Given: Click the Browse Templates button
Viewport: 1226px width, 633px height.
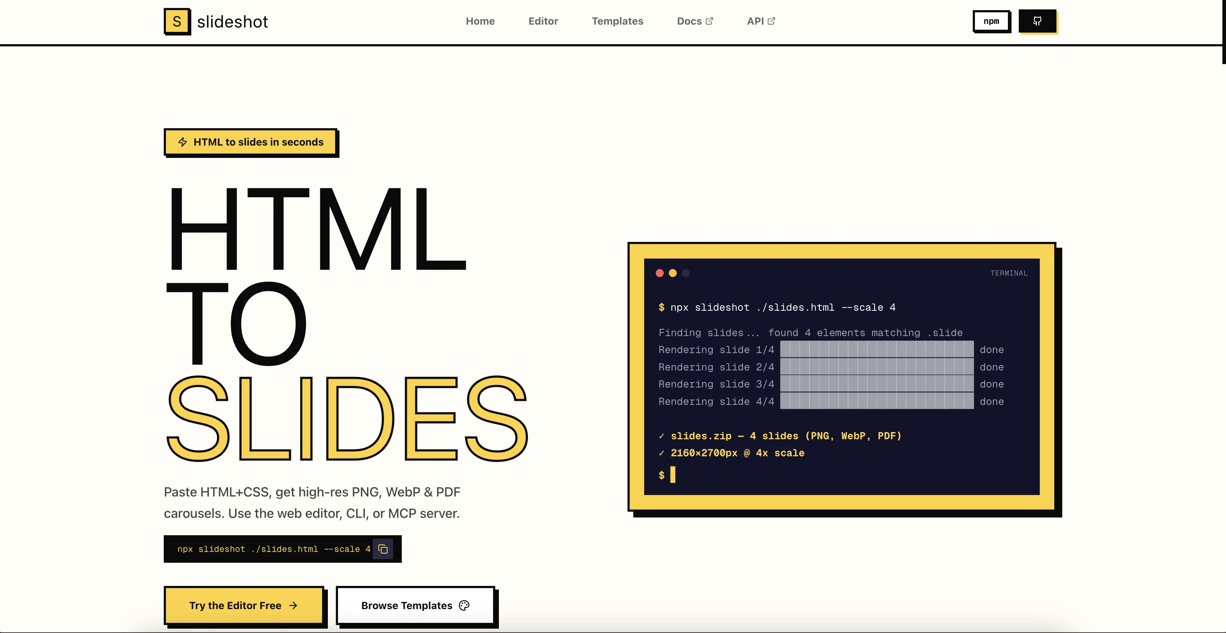Looking at the screenshot, I should pyautogui.click(x=416, y=606).
